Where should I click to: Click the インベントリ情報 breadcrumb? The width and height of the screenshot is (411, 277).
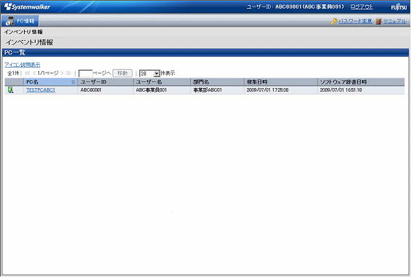tap(23, 32)
